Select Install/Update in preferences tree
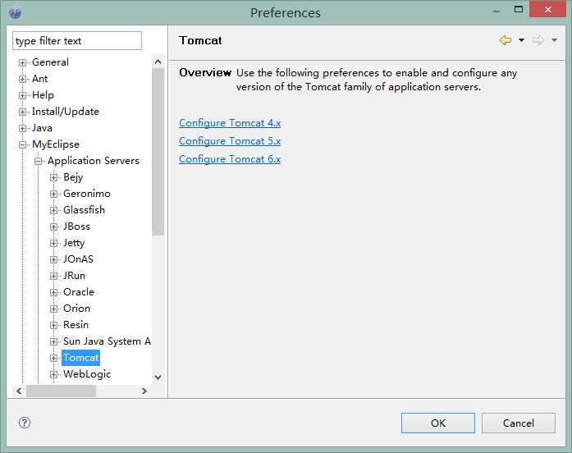Viewport: 572px width, 453px height. click(66, 112)
